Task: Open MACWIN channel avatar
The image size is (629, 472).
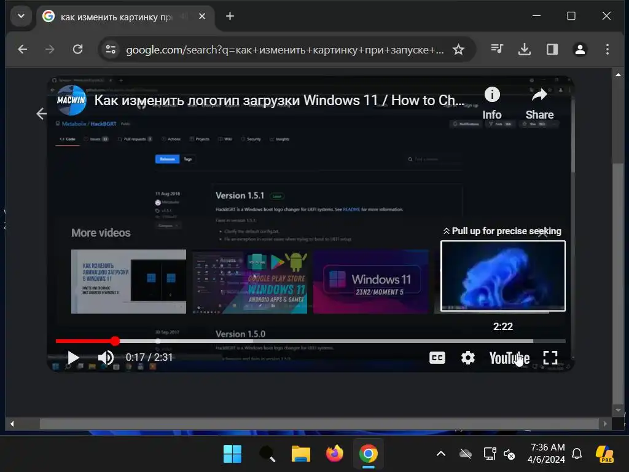Action: click(71, 100)
